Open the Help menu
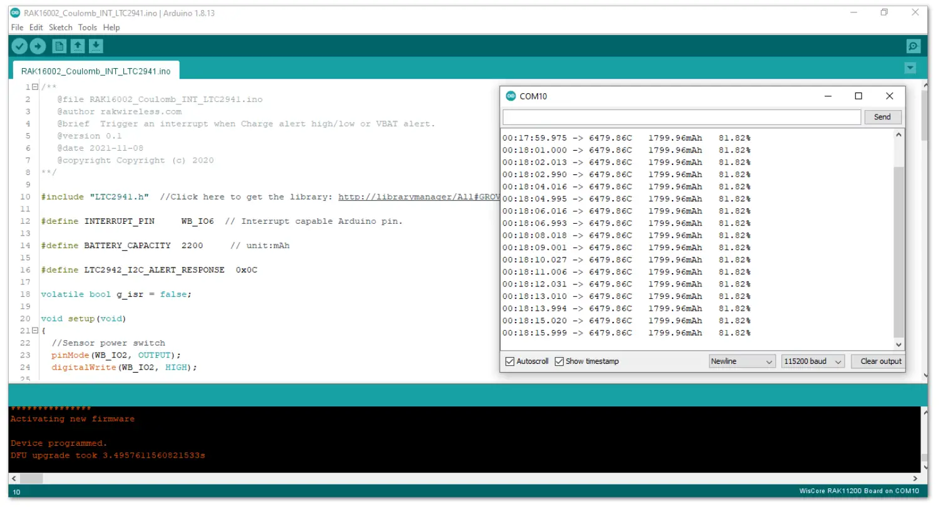Image resolution: width=943 pixels, height=507 pixels. pyautogui.click(x=111, y=28)
